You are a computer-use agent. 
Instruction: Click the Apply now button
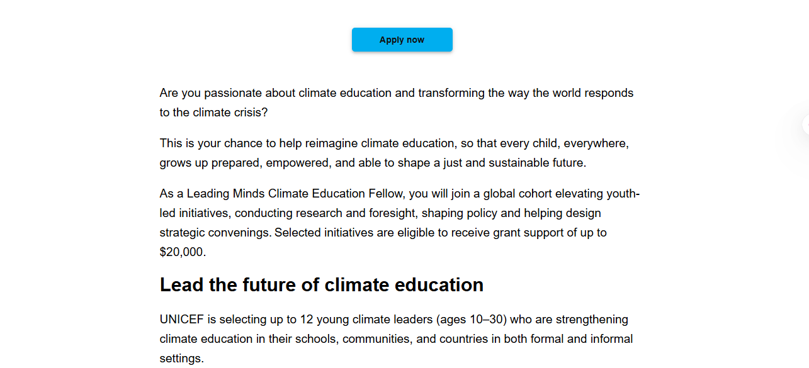pyautogui.click(x=402, y=39)
